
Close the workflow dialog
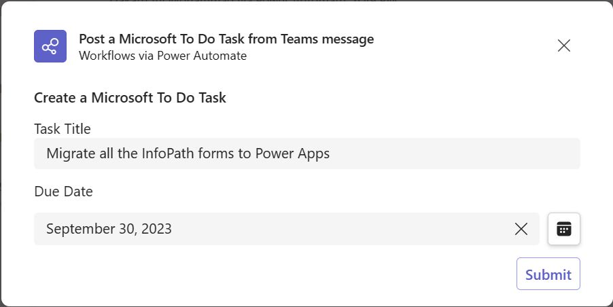tap(563, 46)
